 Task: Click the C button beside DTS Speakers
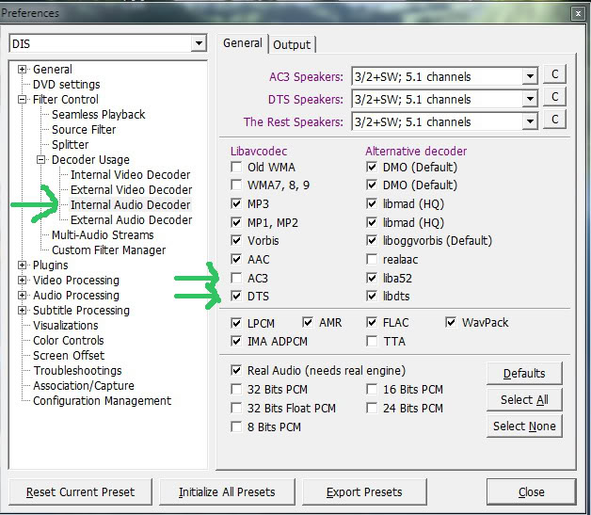coord(555,98)
